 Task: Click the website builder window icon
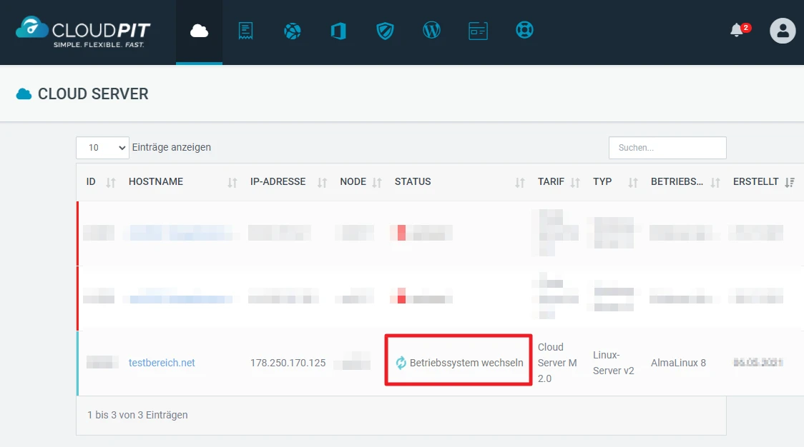click(478, 31)
